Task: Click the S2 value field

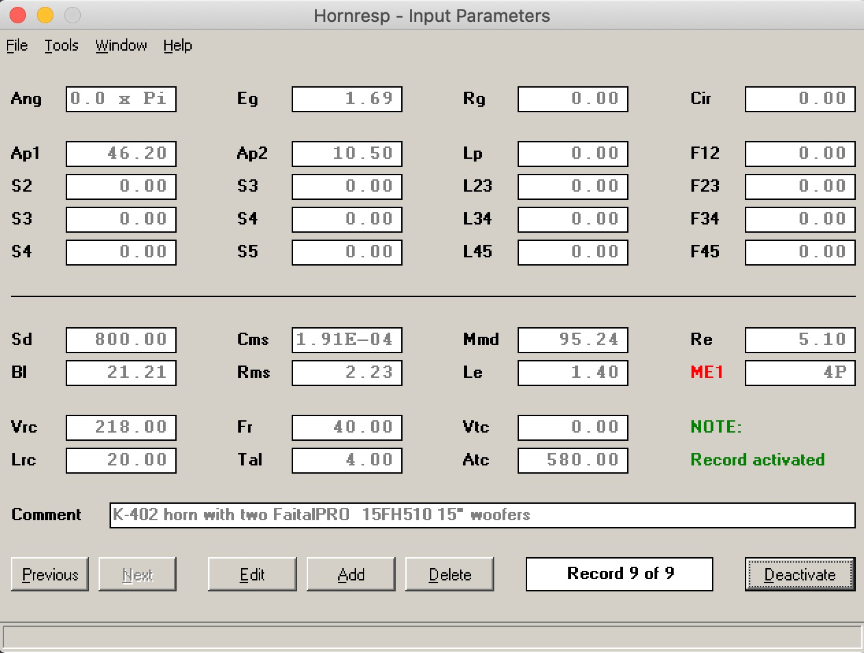Action: click(121, 186)
